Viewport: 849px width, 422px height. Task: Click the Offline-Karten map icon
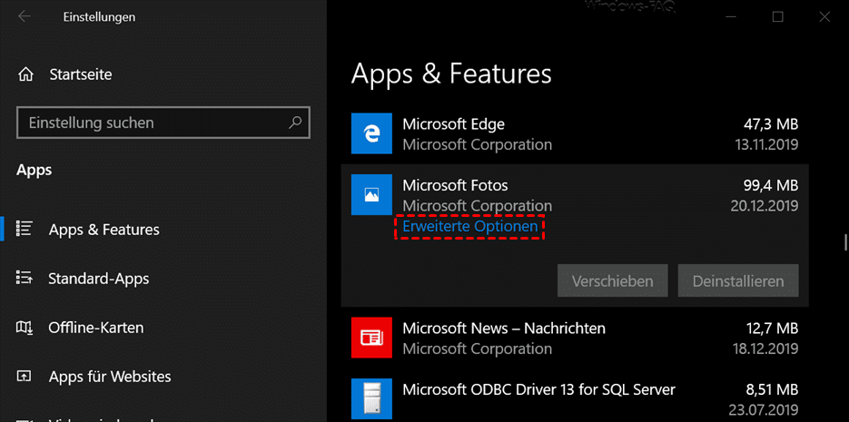coord(25,328)
